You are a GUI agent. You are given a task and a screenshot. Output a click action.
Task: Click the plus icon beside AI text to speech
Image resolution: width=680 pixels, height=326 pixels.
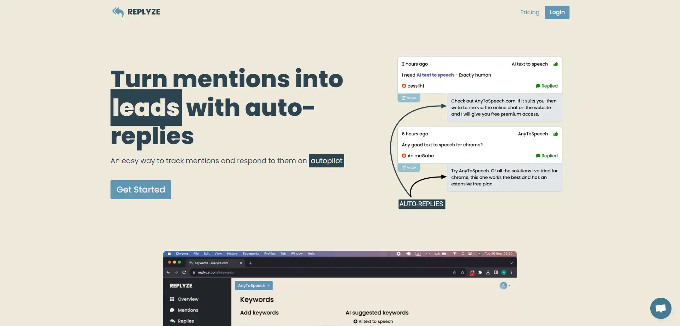355,321
